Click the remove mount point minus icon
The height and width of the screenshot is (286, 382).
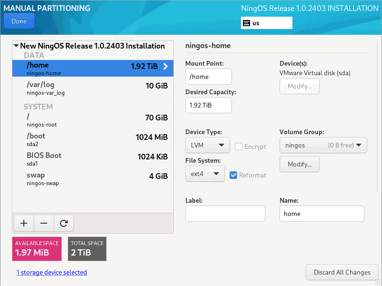44,223
